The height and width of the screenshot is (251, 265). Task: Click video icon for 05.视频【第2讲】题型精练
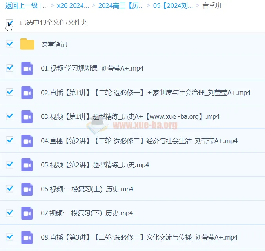pos(27,165)
